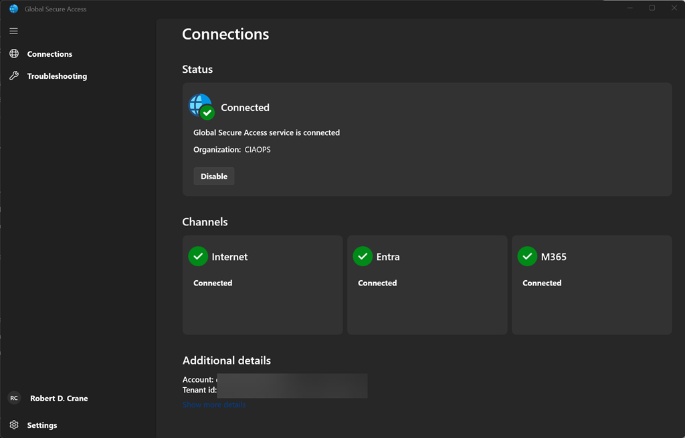Click the Settings gear icon

click(14, 425)
